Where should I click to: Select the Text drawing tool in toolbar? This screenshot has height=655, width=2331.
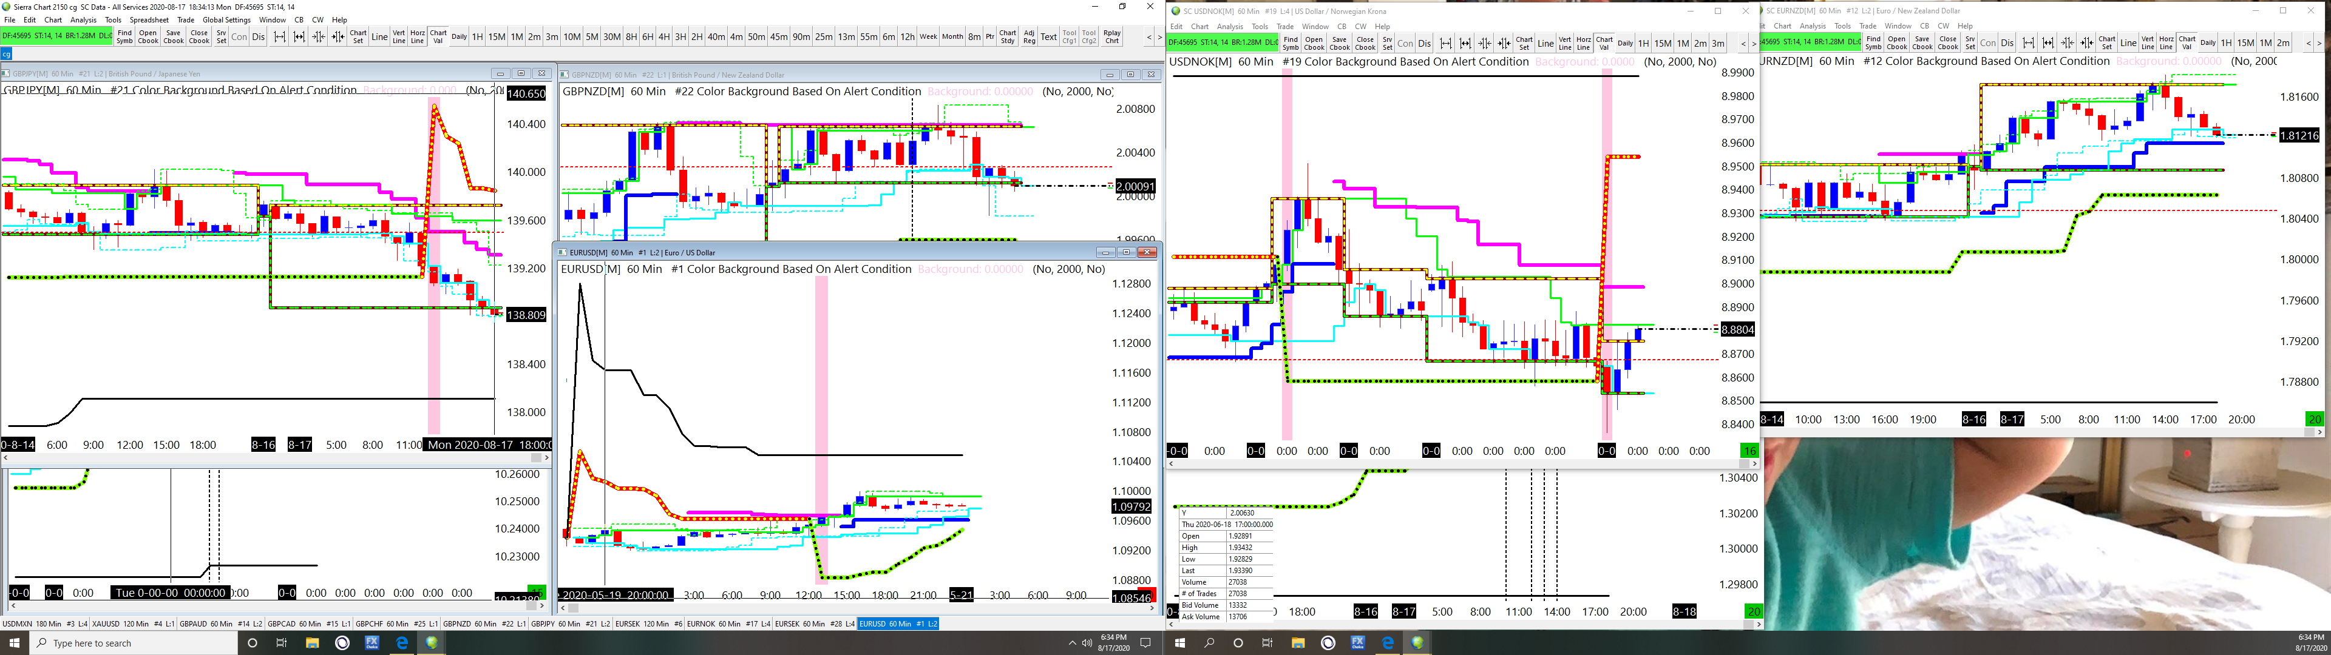click(x=1048, y=37)
